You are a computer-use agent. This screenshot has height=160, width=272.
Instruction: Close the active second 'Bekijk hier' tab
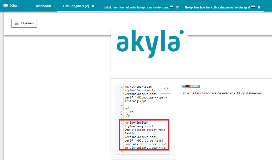click(x=259, y=7)
